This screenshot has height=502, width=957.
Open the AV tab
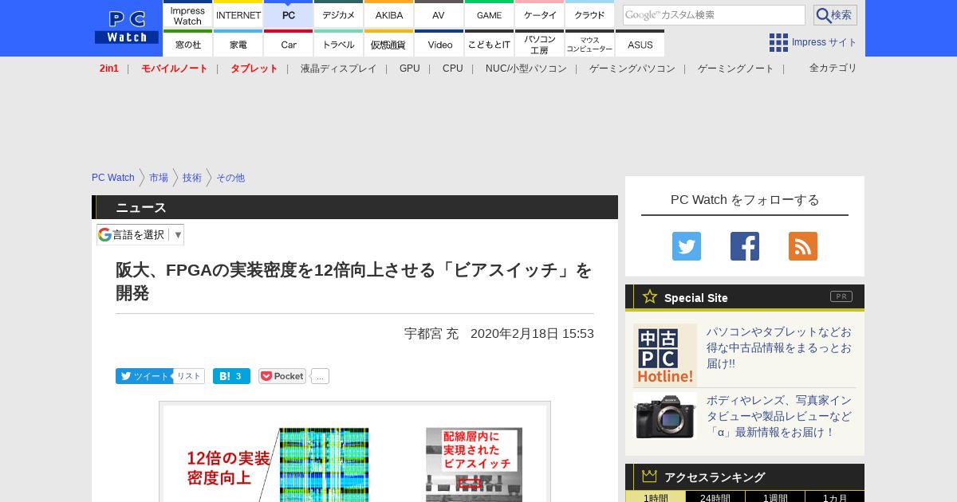[x=439, y=15]
